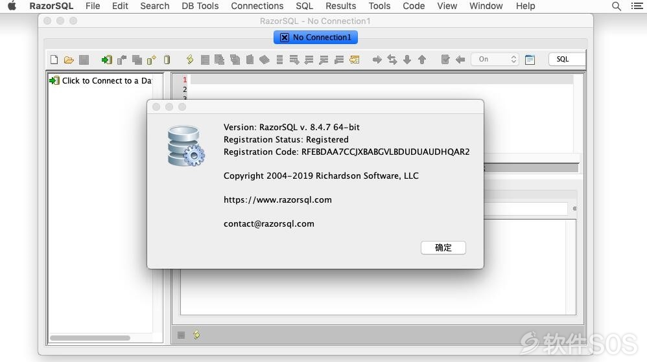Click the first line-indent arrow icon

(x=309, y=60)
